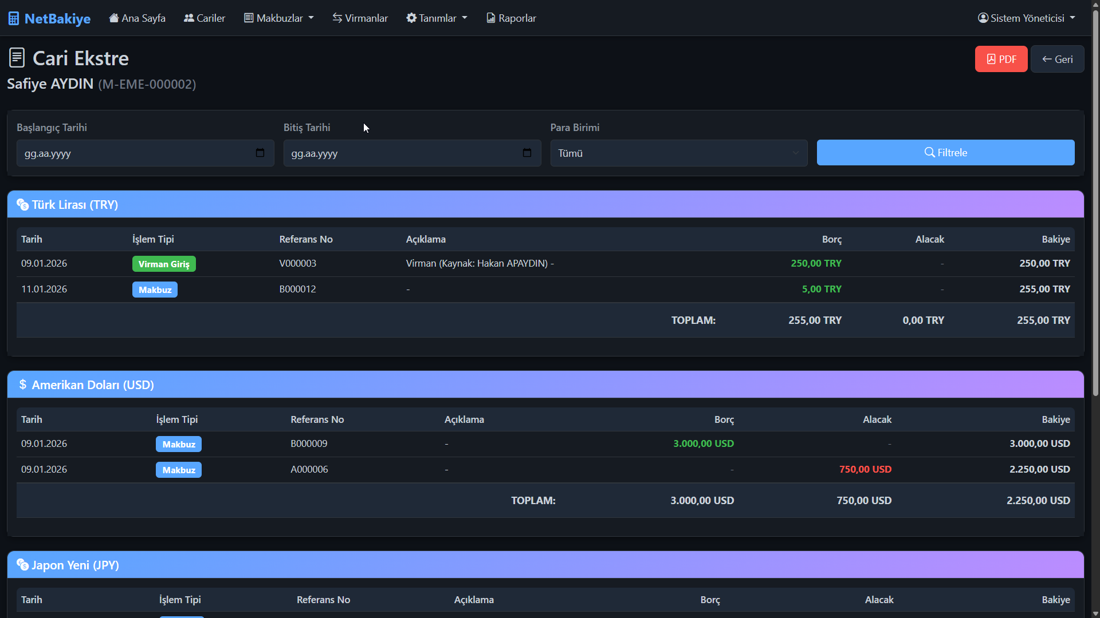This screenshot has width=1100, height=618.
Task: Go back using the Geri button
Action: click(1057, 59)
